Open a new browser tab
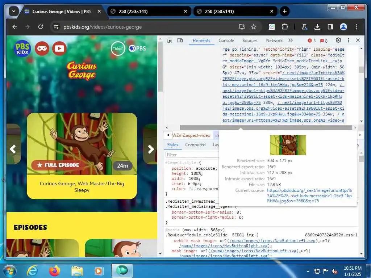 [285, 11]
